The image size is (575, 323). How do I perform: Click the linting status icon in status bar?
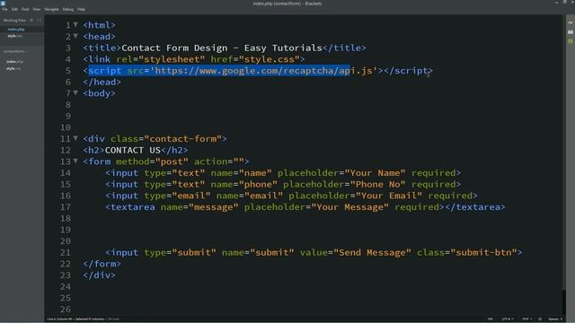click(x=540, y=319)
